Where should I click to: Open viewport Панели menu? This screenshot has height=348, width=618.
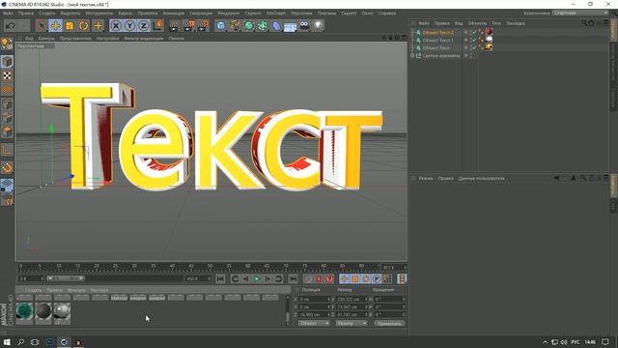coord(176,39)
